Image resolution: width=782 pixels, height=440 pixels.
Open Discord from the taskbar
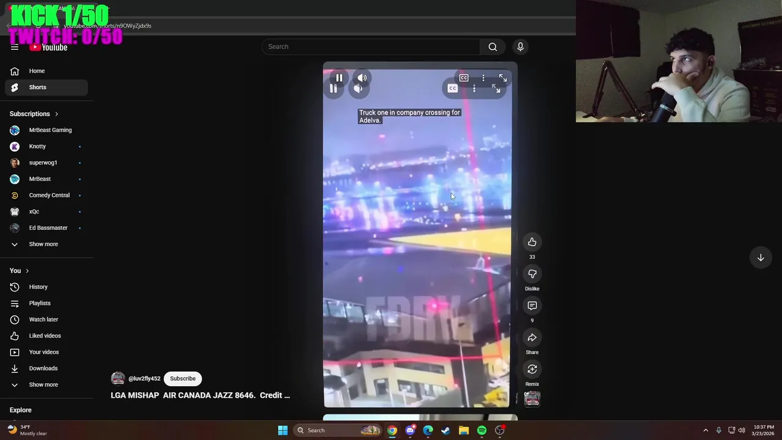pos(411,430)
